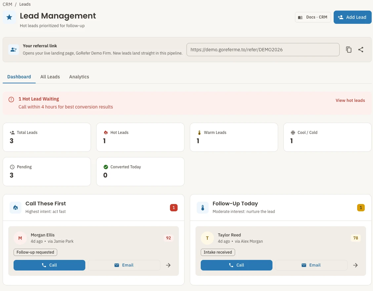Open Docs · CRM documentation button
This screenshot has height=291, width=373.
(x=313, y=17)
